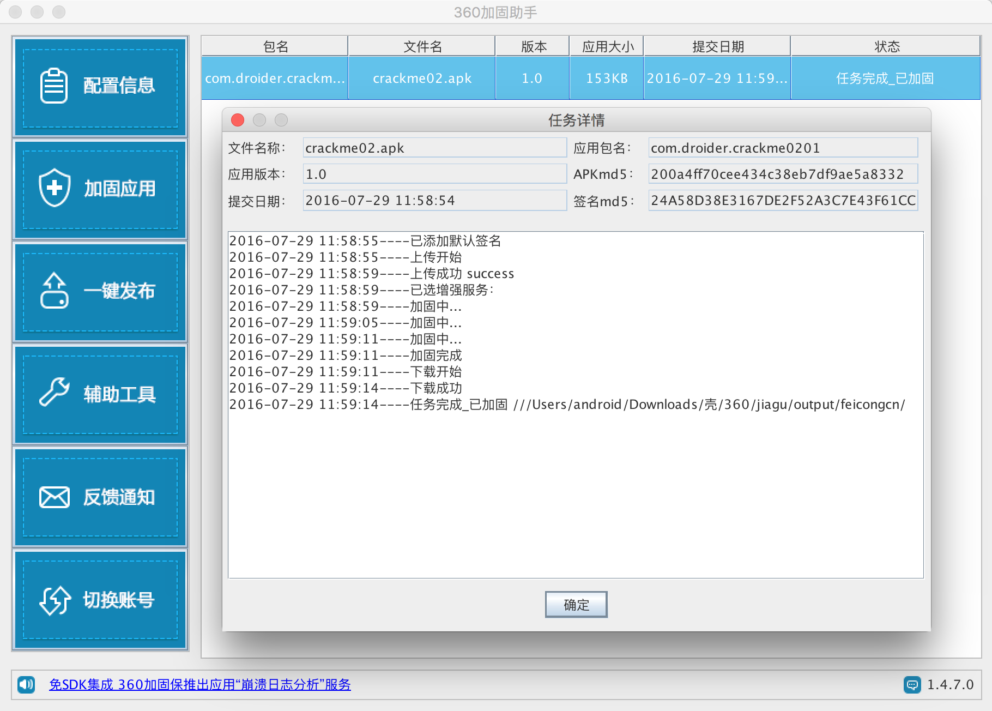
Task: Click the 文件名 column header
Action: point(422,46)
